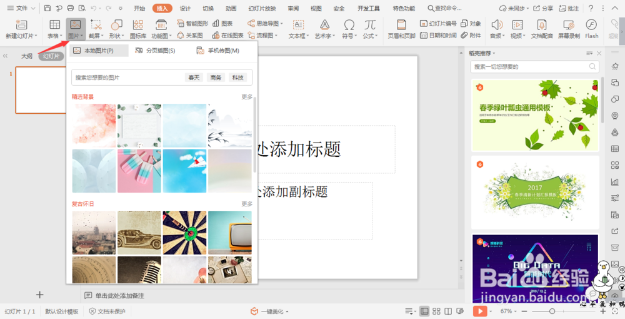Viewport: 625px width, 319px height.
Task: Click 搜索一切您想要的 template search field
Action: click(x=534, y=66)
